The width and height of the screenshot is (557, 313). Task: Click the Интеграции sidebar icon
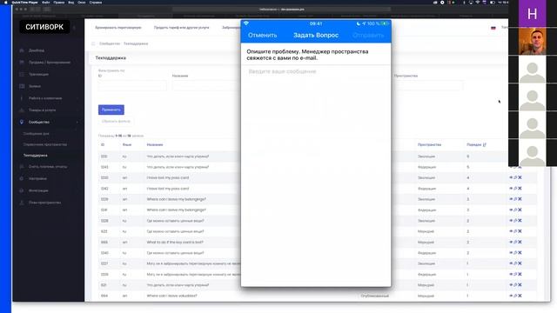pyautogui.click(x=22, y=190)
